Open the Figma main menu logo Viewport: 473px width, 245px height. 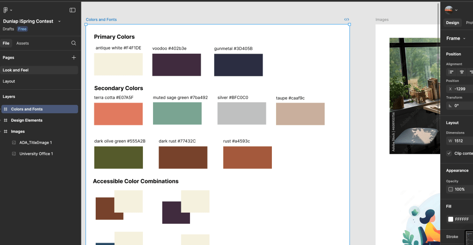coord(6,10)
